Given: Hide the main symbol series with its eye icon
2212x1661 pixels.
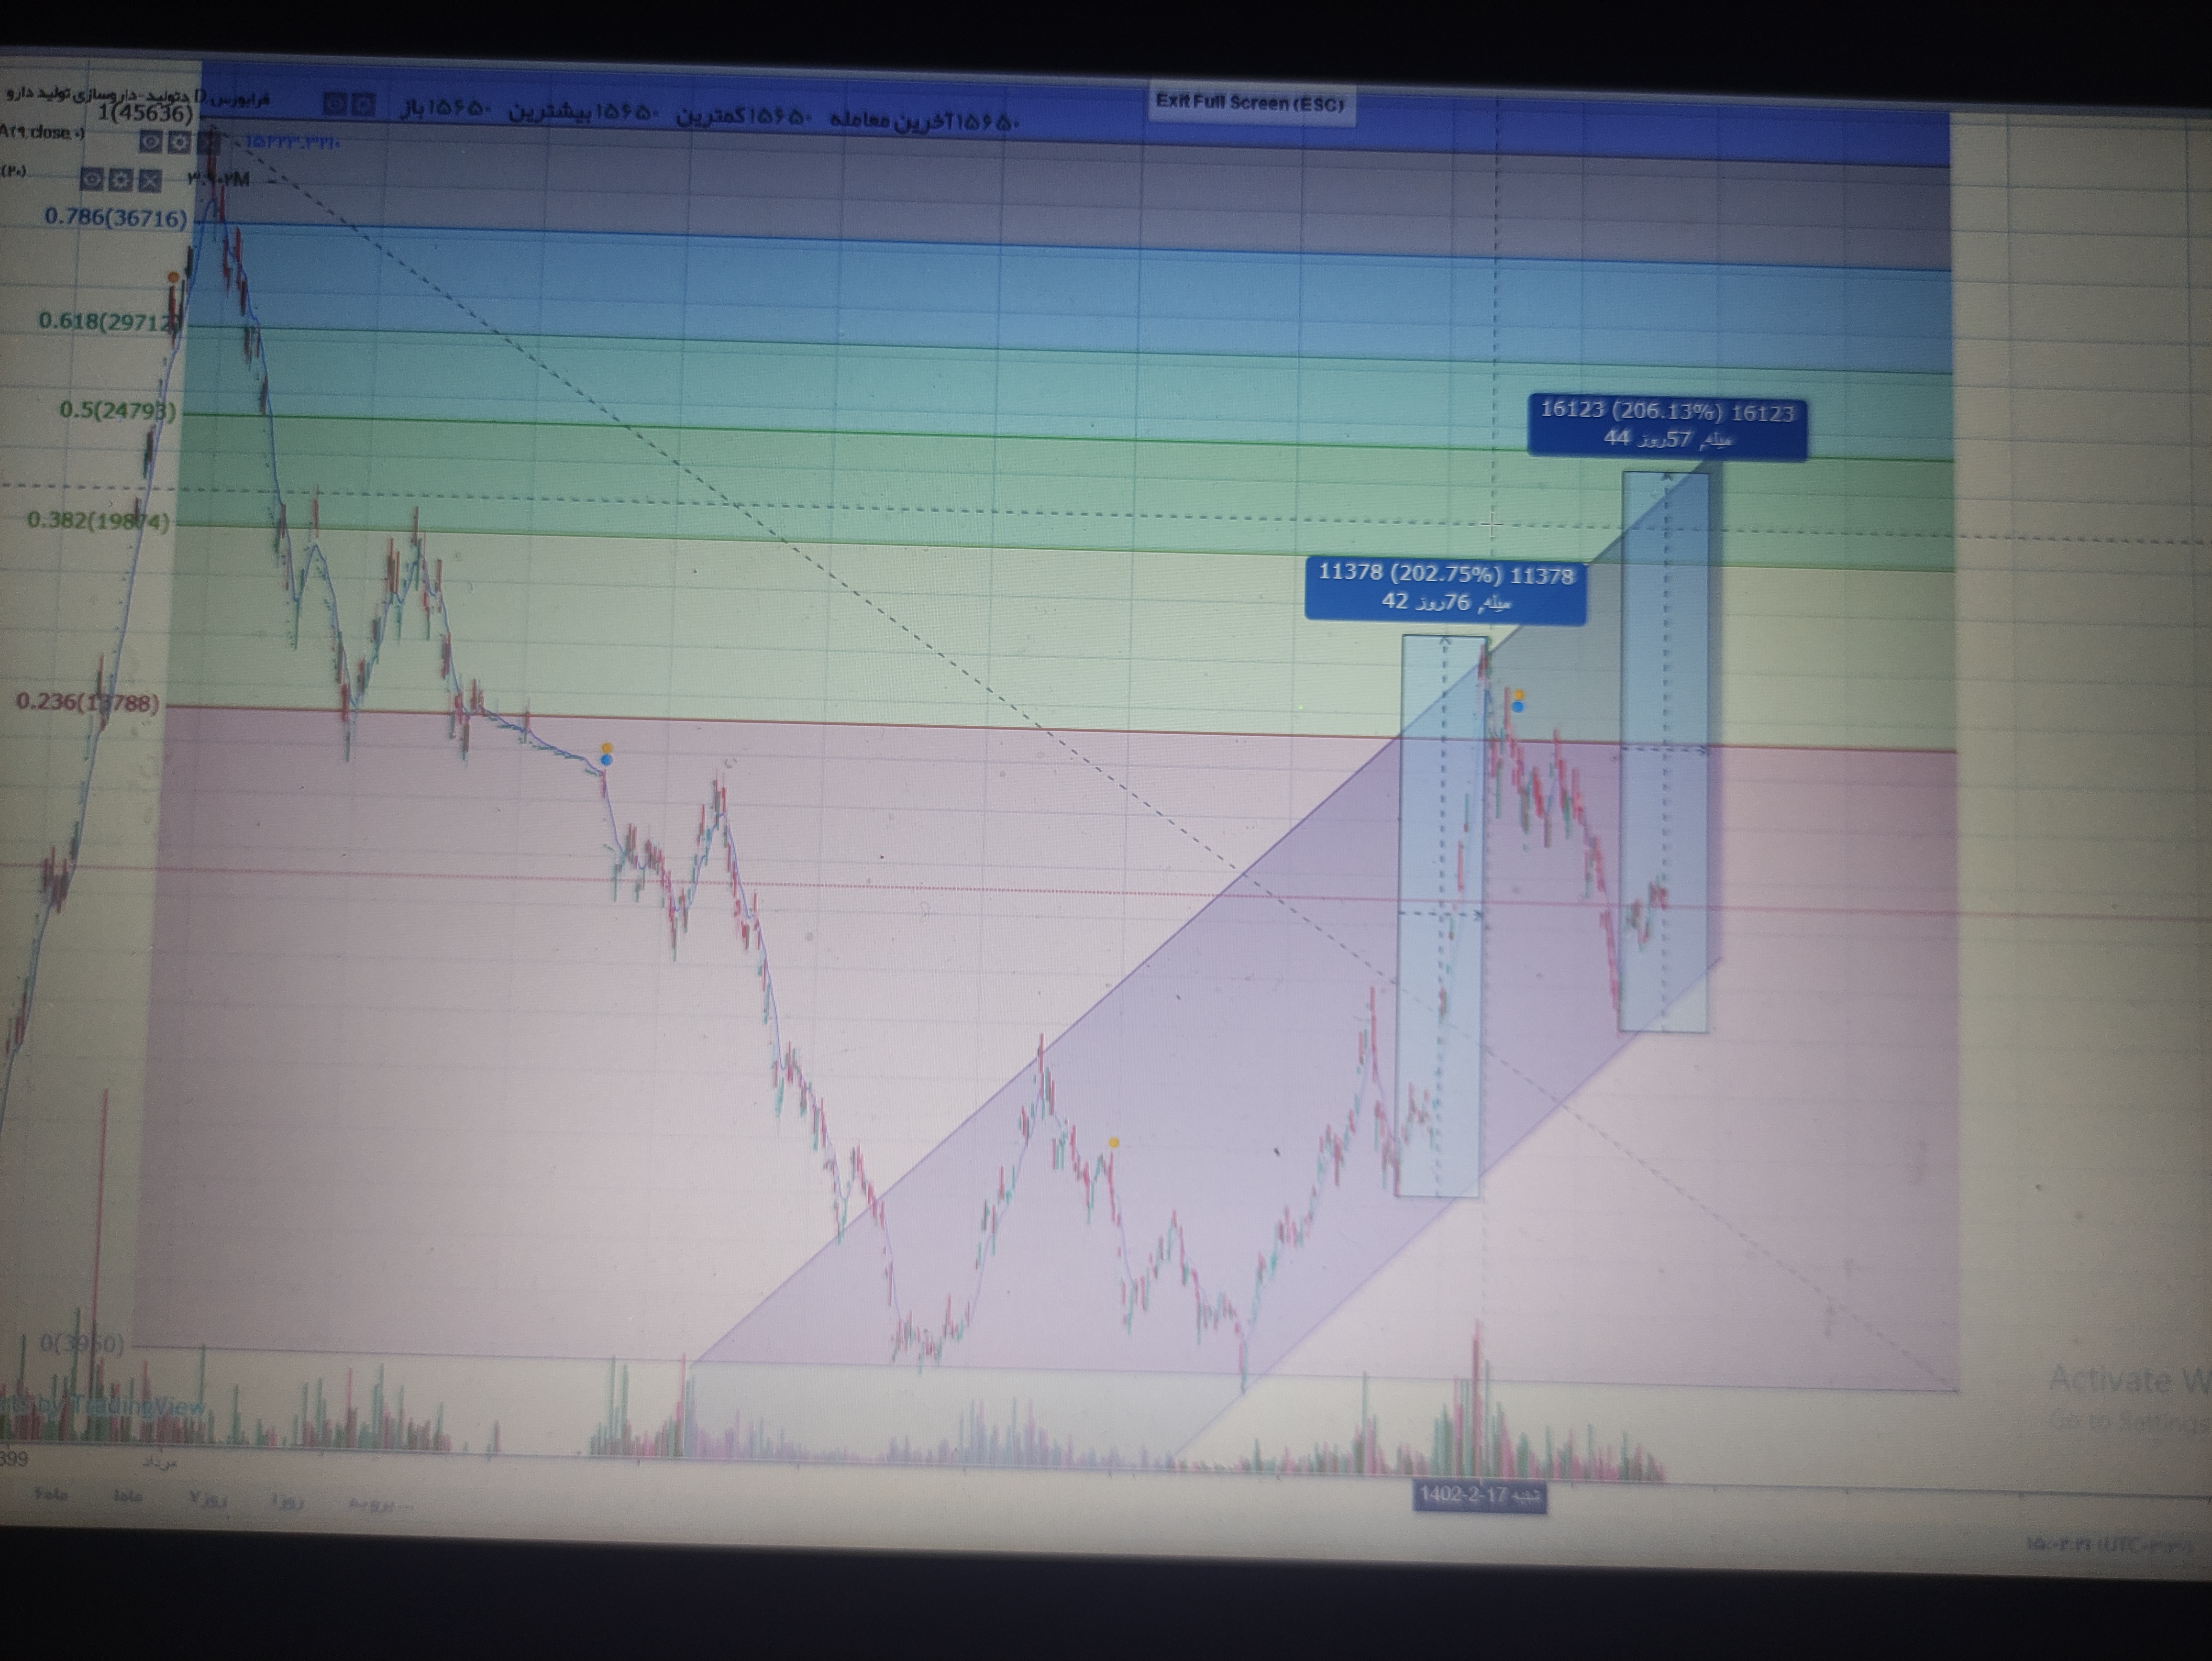Looking at the screenshot, I should (x=336, y=103).
